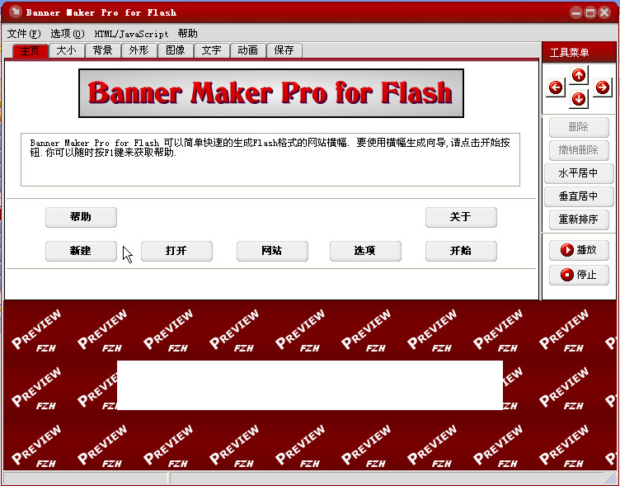
Task: Switch to the 大小 tab
Action: tap(67, 50)
